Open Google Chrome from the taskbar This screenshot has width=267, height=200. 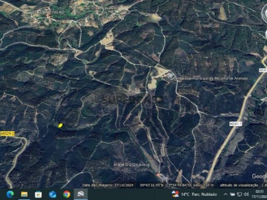pos(67,194)
